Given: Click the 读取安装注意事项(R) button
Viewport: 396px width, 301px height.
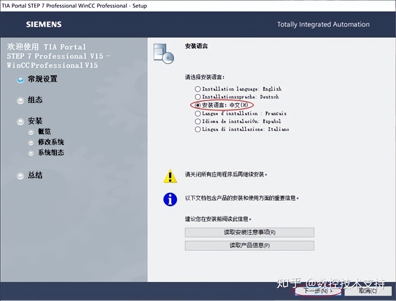Looking at the screenshot, I should coord(249,232).
